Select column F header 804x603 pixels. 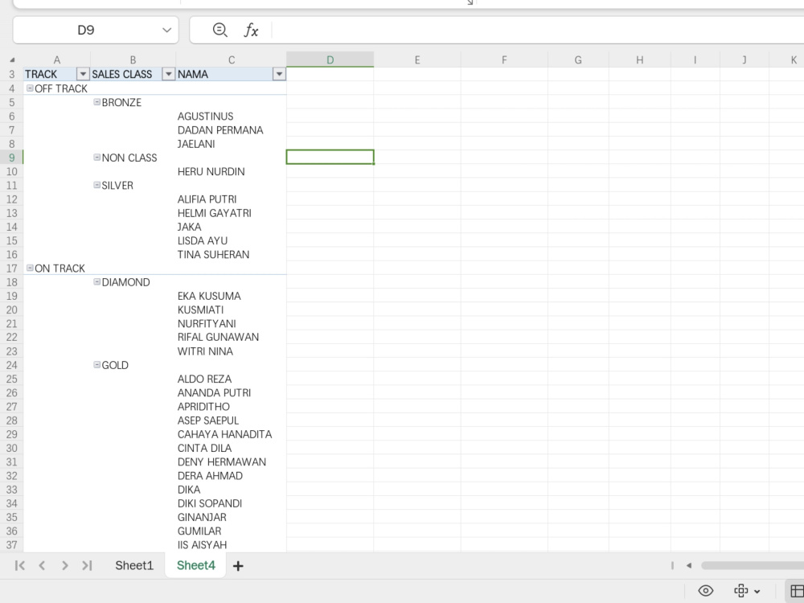504,60
